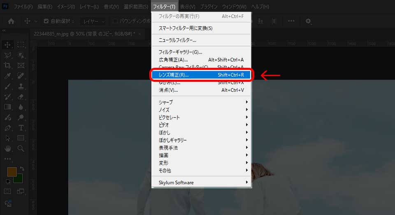Open フィルターギャラリー(G)...
The image size is (395, 215).
(x=201, y=52)
